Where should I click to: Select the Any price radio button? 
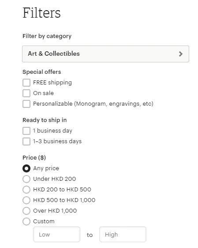tap(26, 168)
